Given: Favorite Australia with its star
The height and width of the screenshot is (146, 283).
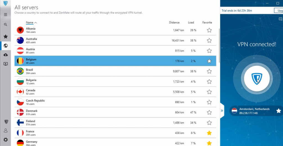Looking at the screenshot, I should click(209, 40).
